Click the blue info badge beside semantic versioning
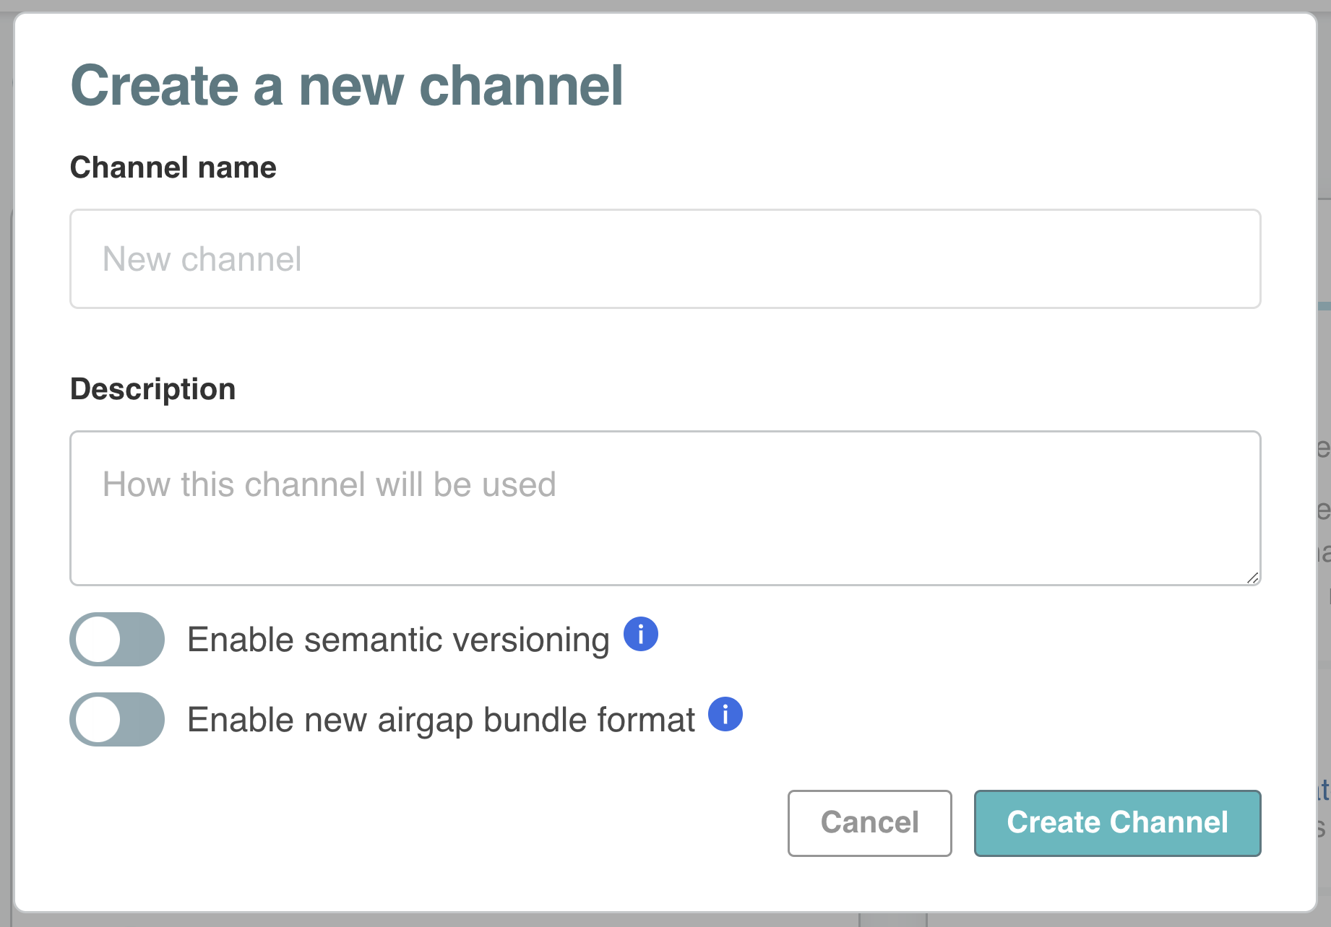1331x927 pixels. point(640,635)
